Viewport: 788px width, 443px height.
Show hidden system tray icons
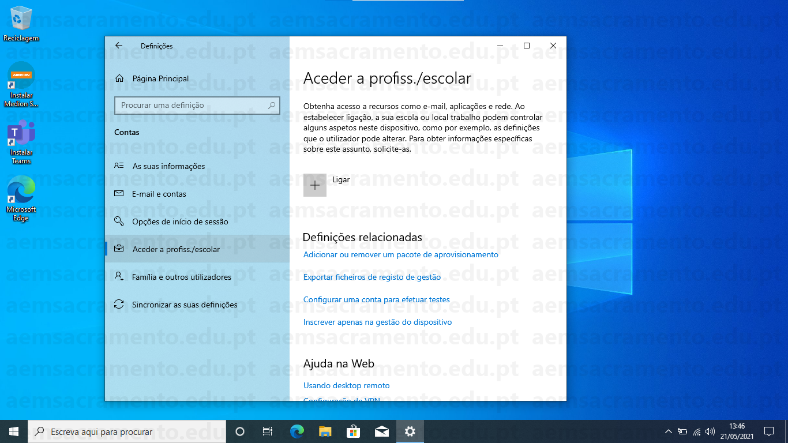click(669, 431)
